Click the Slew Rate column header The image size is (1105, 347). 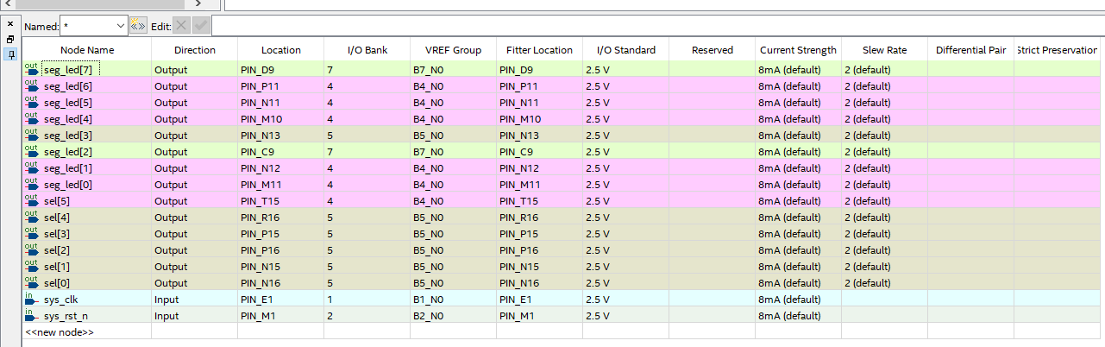(884, 50)
